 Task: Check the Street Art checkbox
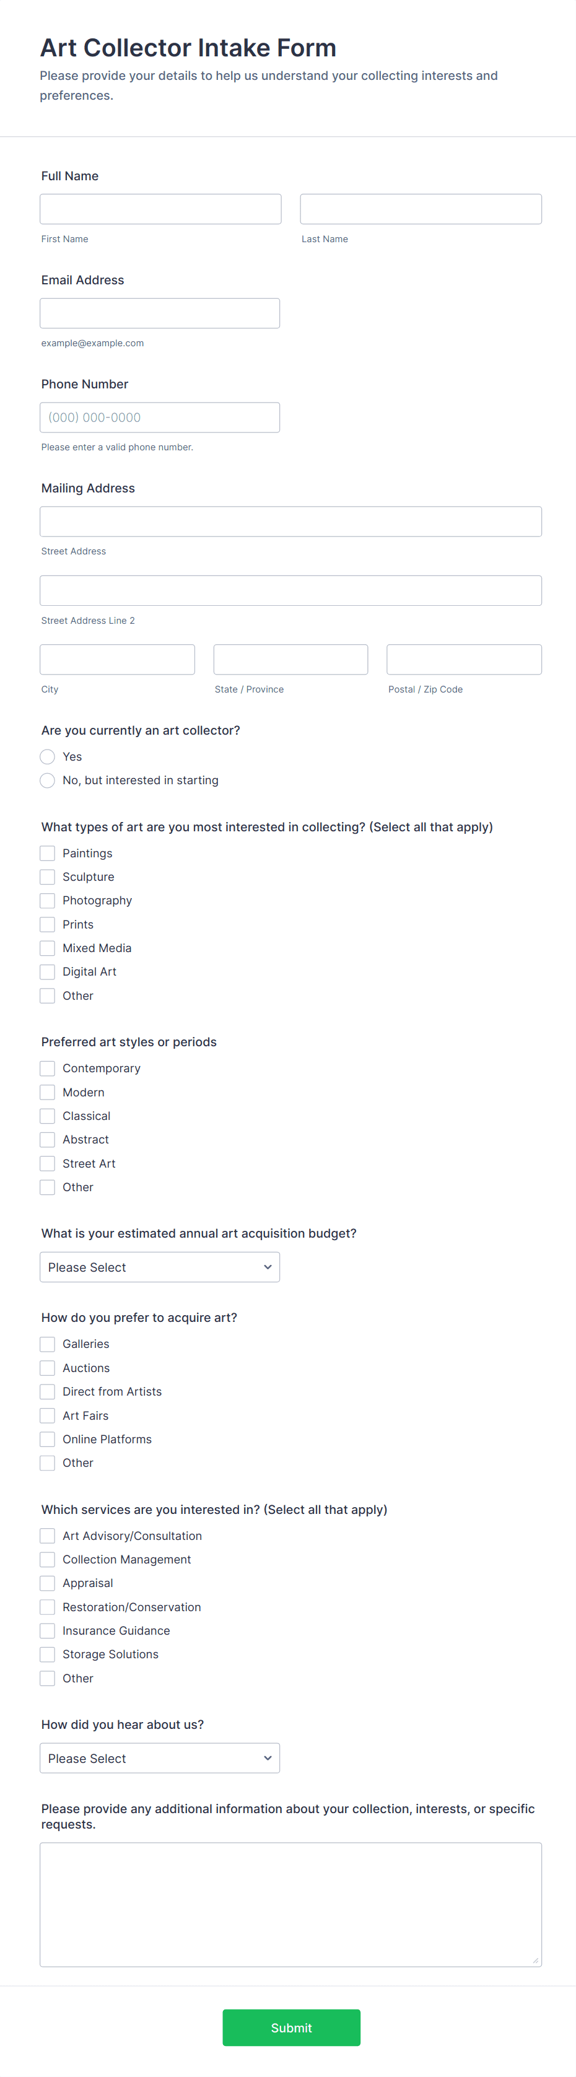tap(48, 1163)
